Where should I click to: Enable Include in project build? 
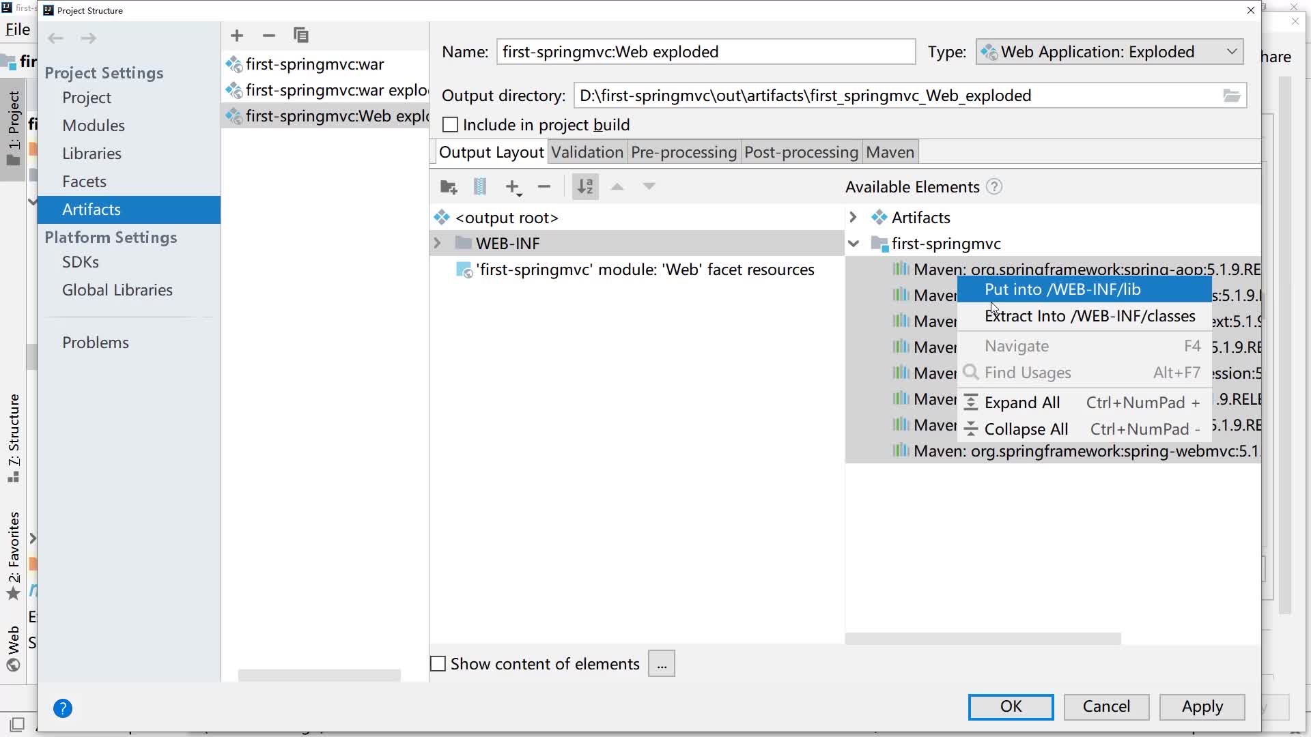coord(450,125)
